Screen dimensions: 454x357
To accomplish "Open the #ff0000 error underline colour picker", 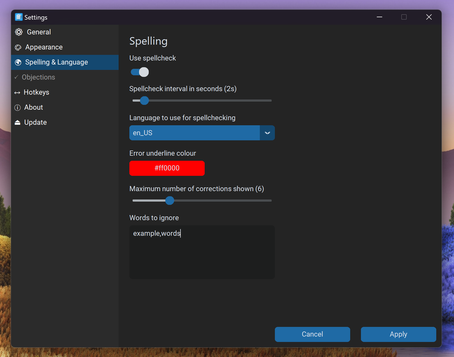I will [x=167, y=168].
